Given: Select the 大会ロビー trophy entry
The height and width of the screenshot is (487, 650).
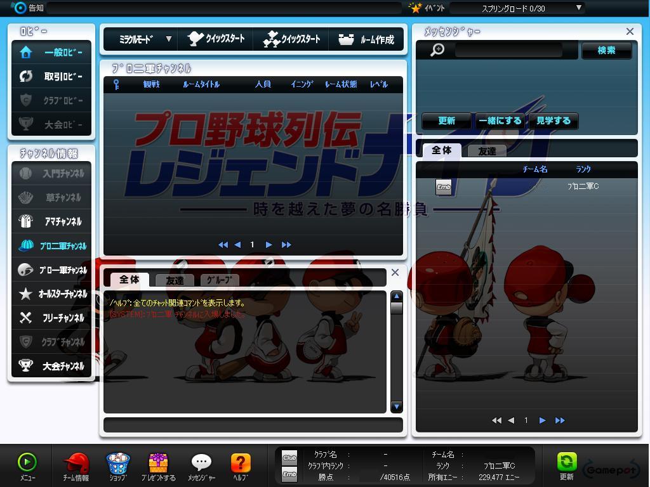Looking at the screenshot, I should (51, 124).
